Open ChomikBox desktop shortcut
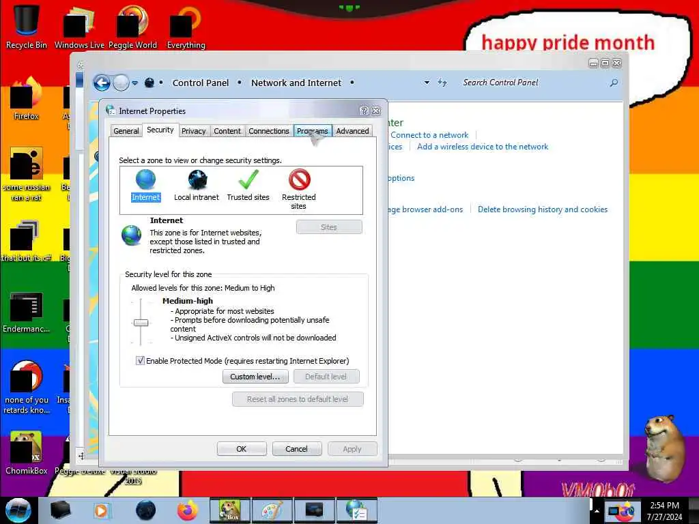The image size is (699, 524). (x=27, y=452)
